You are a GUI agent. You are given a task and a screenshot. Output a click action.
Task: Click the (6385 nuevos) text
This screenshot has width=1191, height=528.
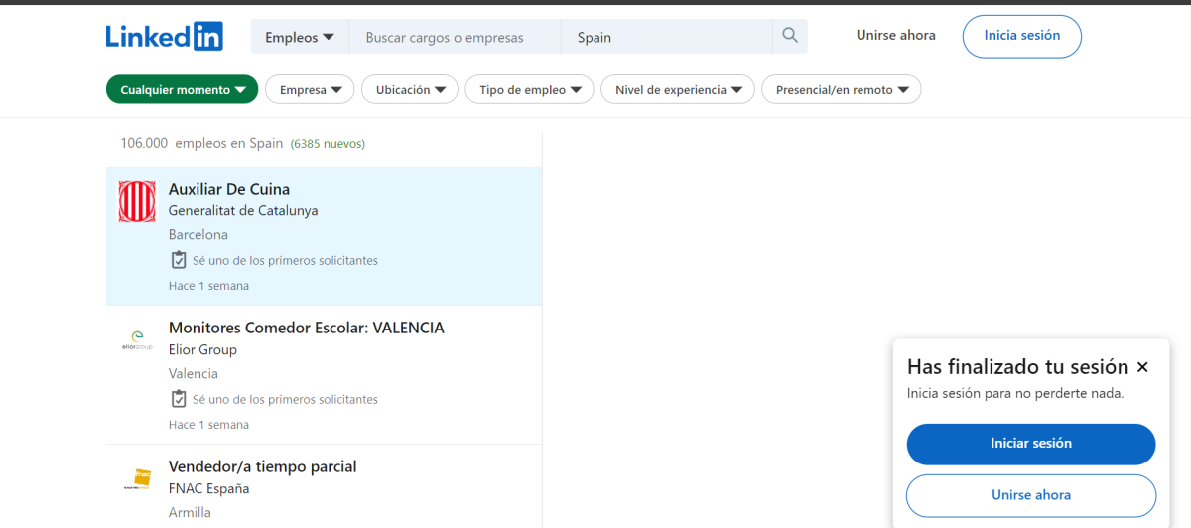point(328,144)
